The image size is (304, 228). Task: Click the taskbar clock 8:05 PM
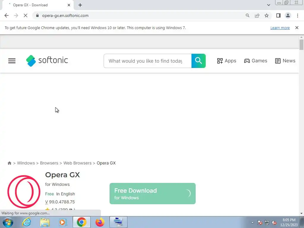click(289, 220)
